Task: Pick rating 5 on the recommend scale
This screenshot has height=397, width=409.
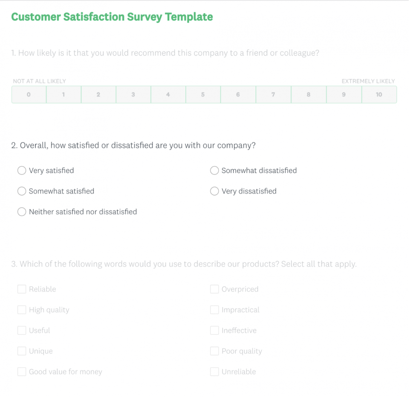Action: [x=203, y=95]
